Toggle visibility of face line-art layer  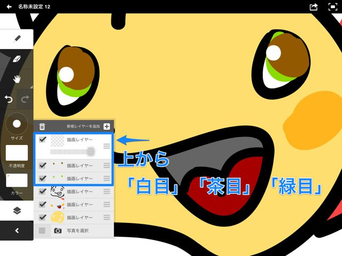(43, 191)
